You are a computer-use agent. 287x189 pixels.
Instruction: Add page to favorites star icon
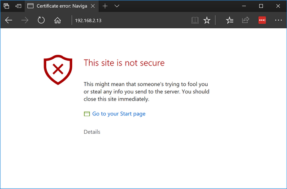pyautogui.click(x=207, y=20)
